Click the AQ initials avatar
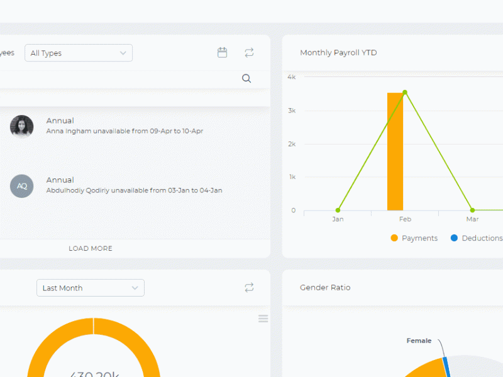This screenshot has height=377, width=503. pos(22,186)
